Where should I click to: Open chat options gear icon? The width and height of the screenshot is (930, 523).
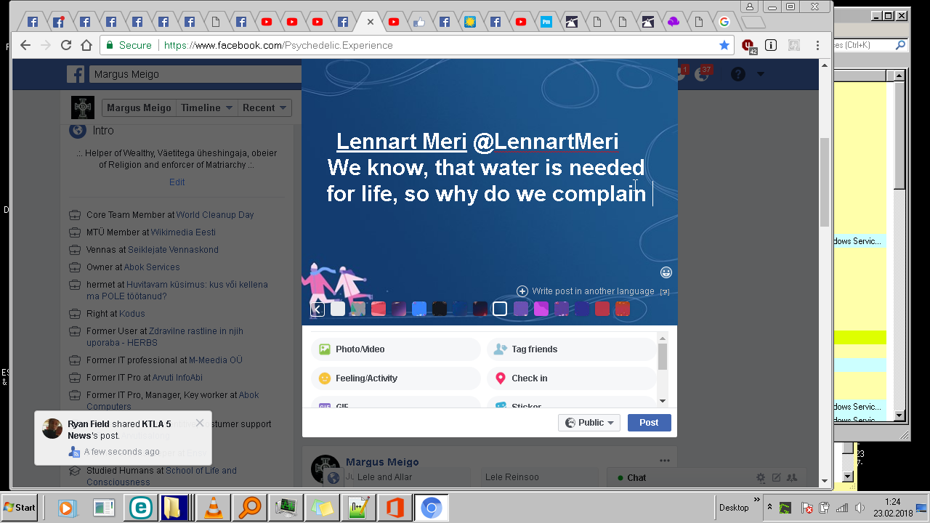[x=761, y=478]
